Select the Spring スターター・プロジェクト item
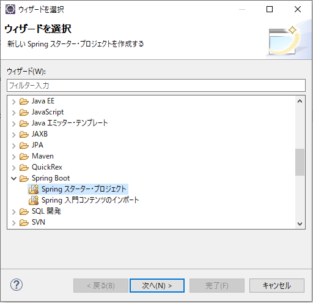This screenshot has width=313, height=303. coord(84,189)
